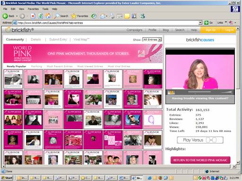The image size is (242, 181).
Task: Refresh the page with green arrows icon
Action: click(x=41, y=16)
